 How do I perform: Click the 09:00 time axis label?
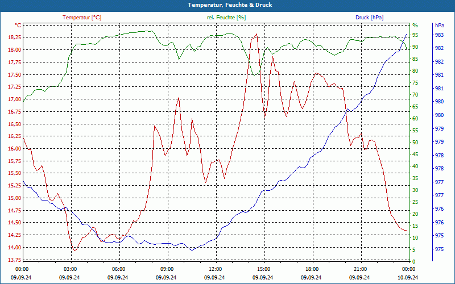(x=166, y=269)
